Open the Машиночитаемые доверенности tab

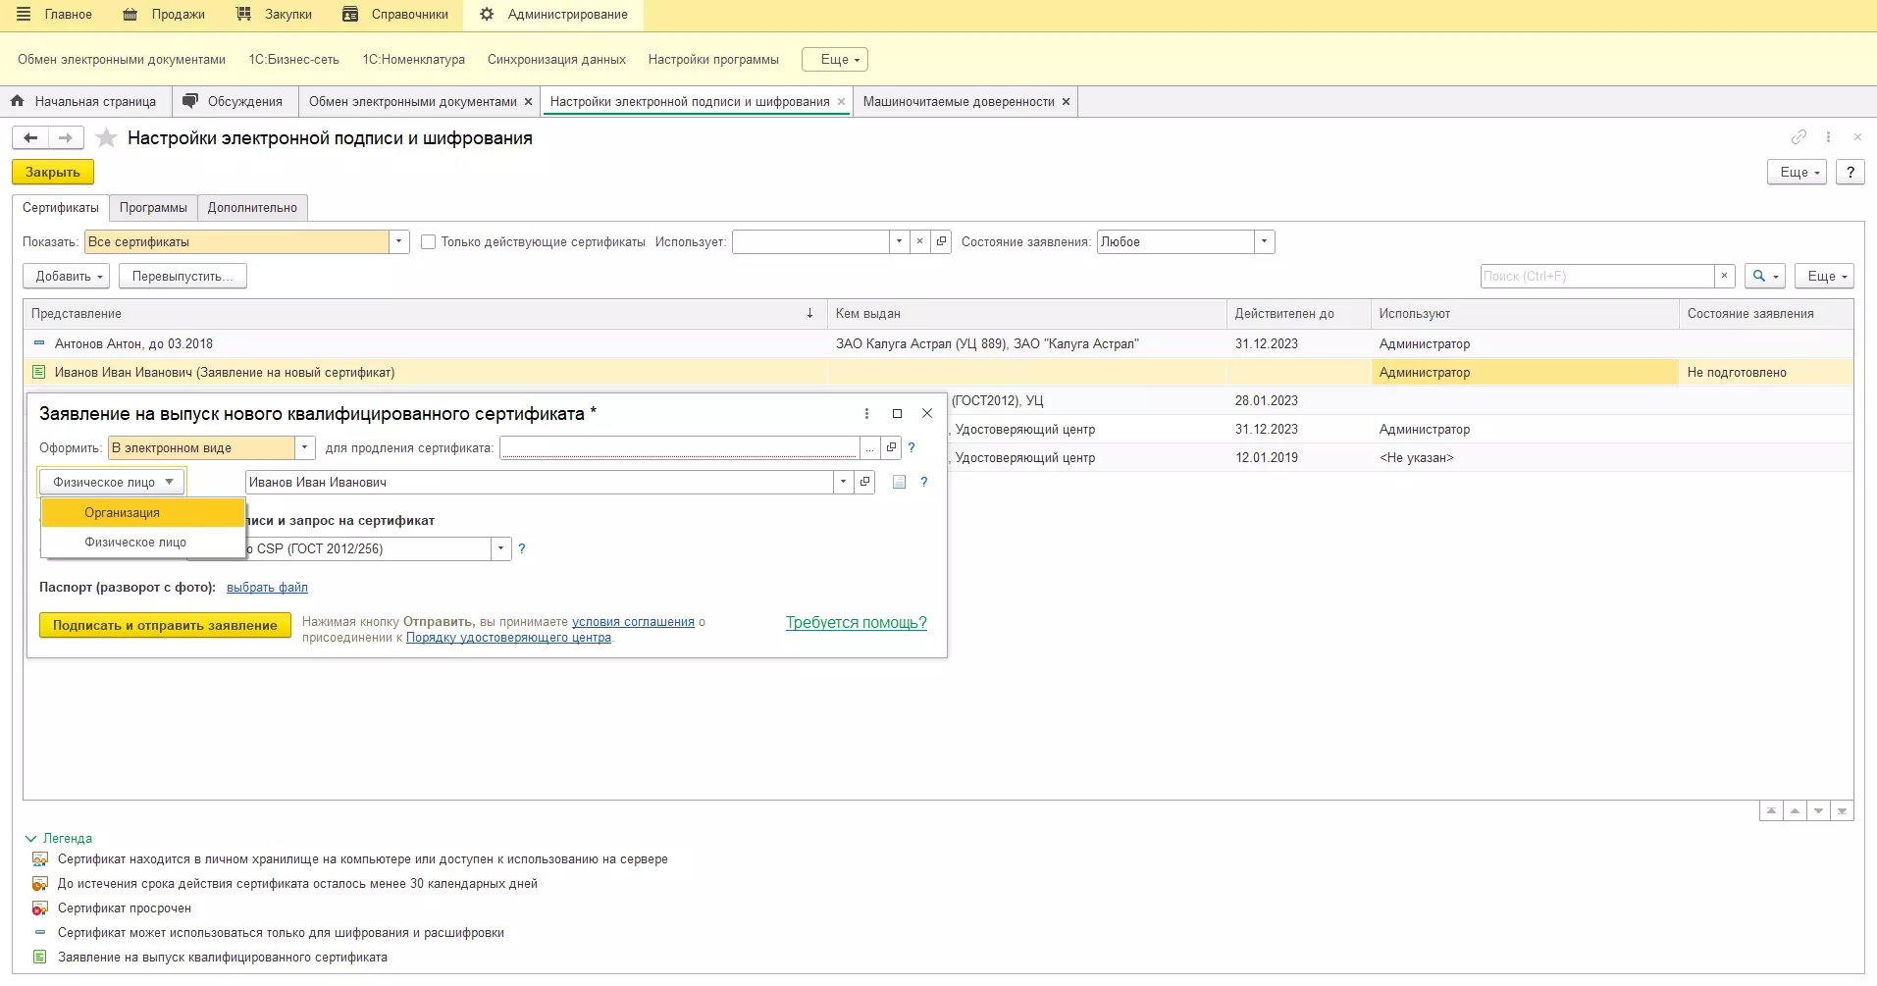[958, 102]
